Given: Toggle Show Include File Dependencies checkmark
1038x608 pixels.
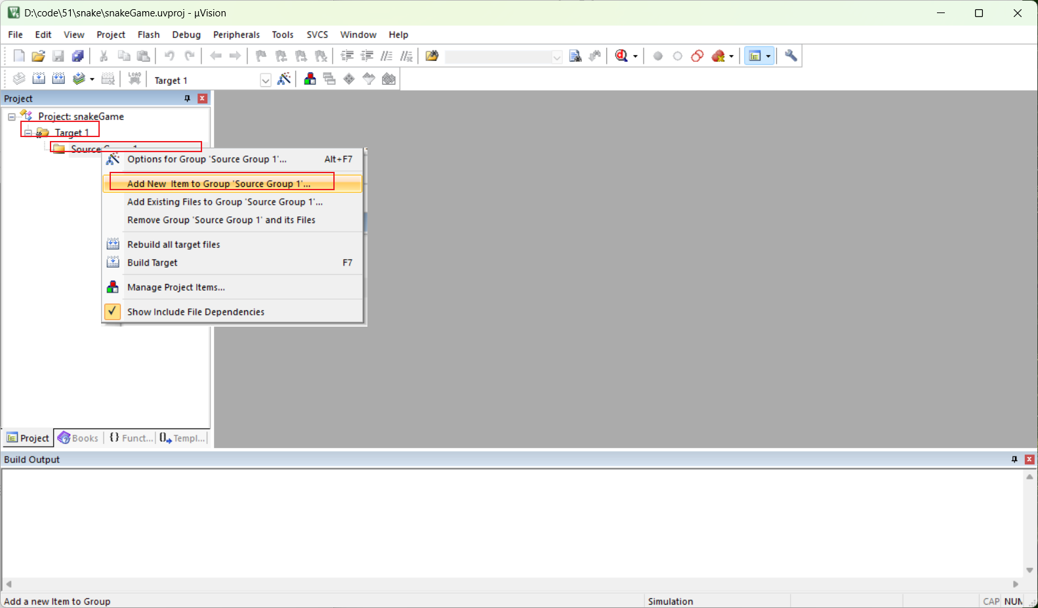Looking at the screenshot, I should [113, 312].
